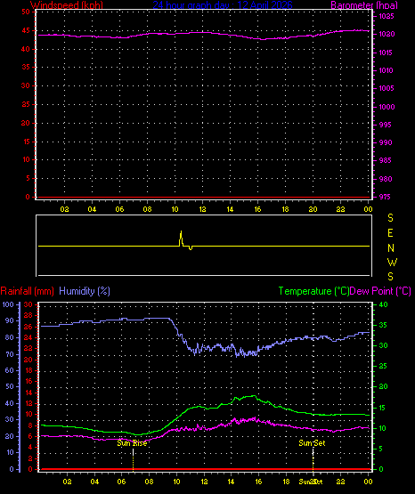Click the 990 value on barometer axis
The height and width of the screenshot is (494, 415).
pyautogui.click(x=386, y=142)
